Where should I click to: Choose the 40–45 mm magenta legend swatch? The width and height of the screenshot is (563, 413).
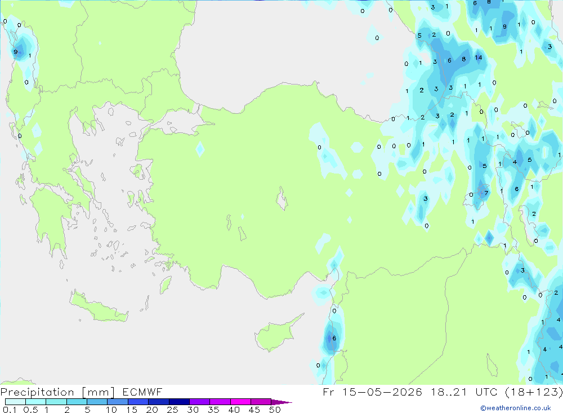click(x=240, y=402)
